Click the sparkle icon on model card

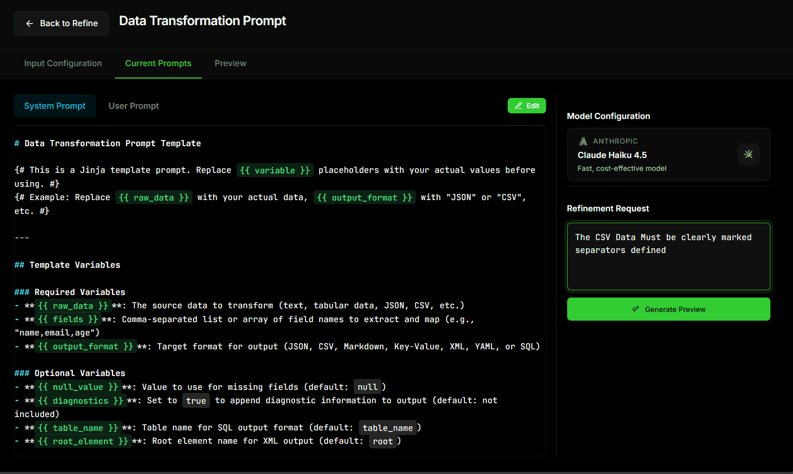748,154
